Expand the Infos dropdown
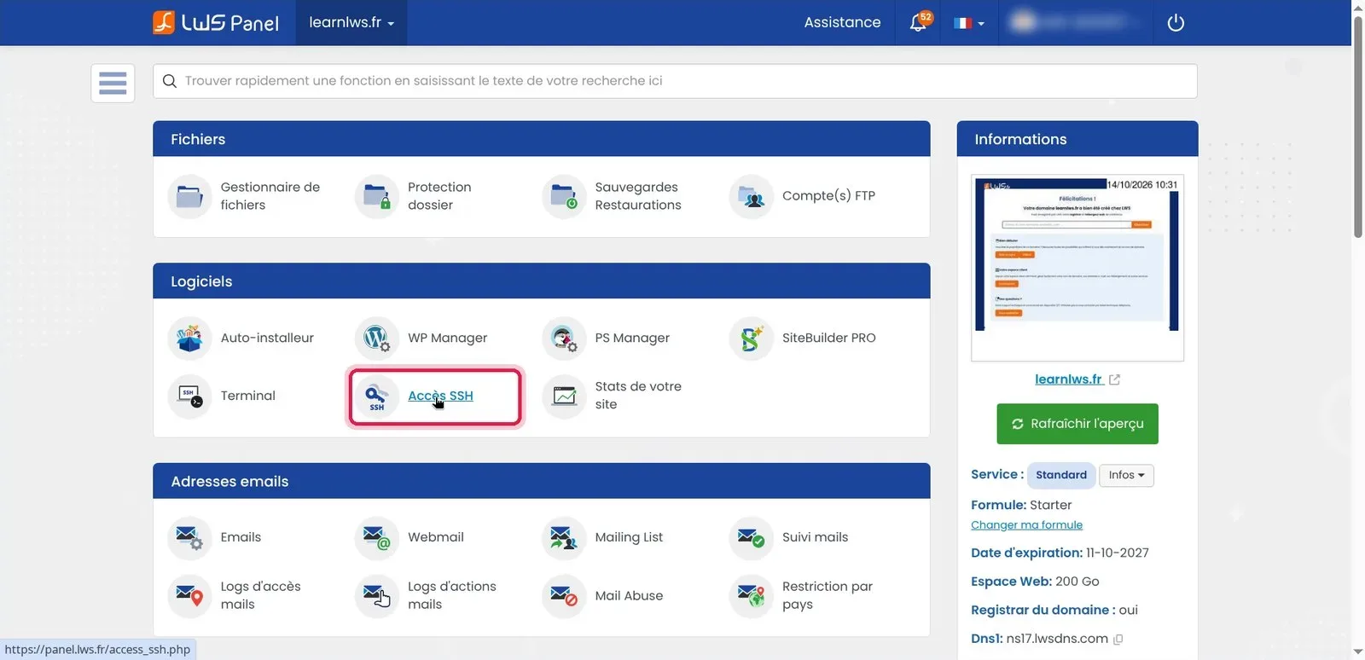Viewport: 1365px width, 660px height. click(1126, 475)
